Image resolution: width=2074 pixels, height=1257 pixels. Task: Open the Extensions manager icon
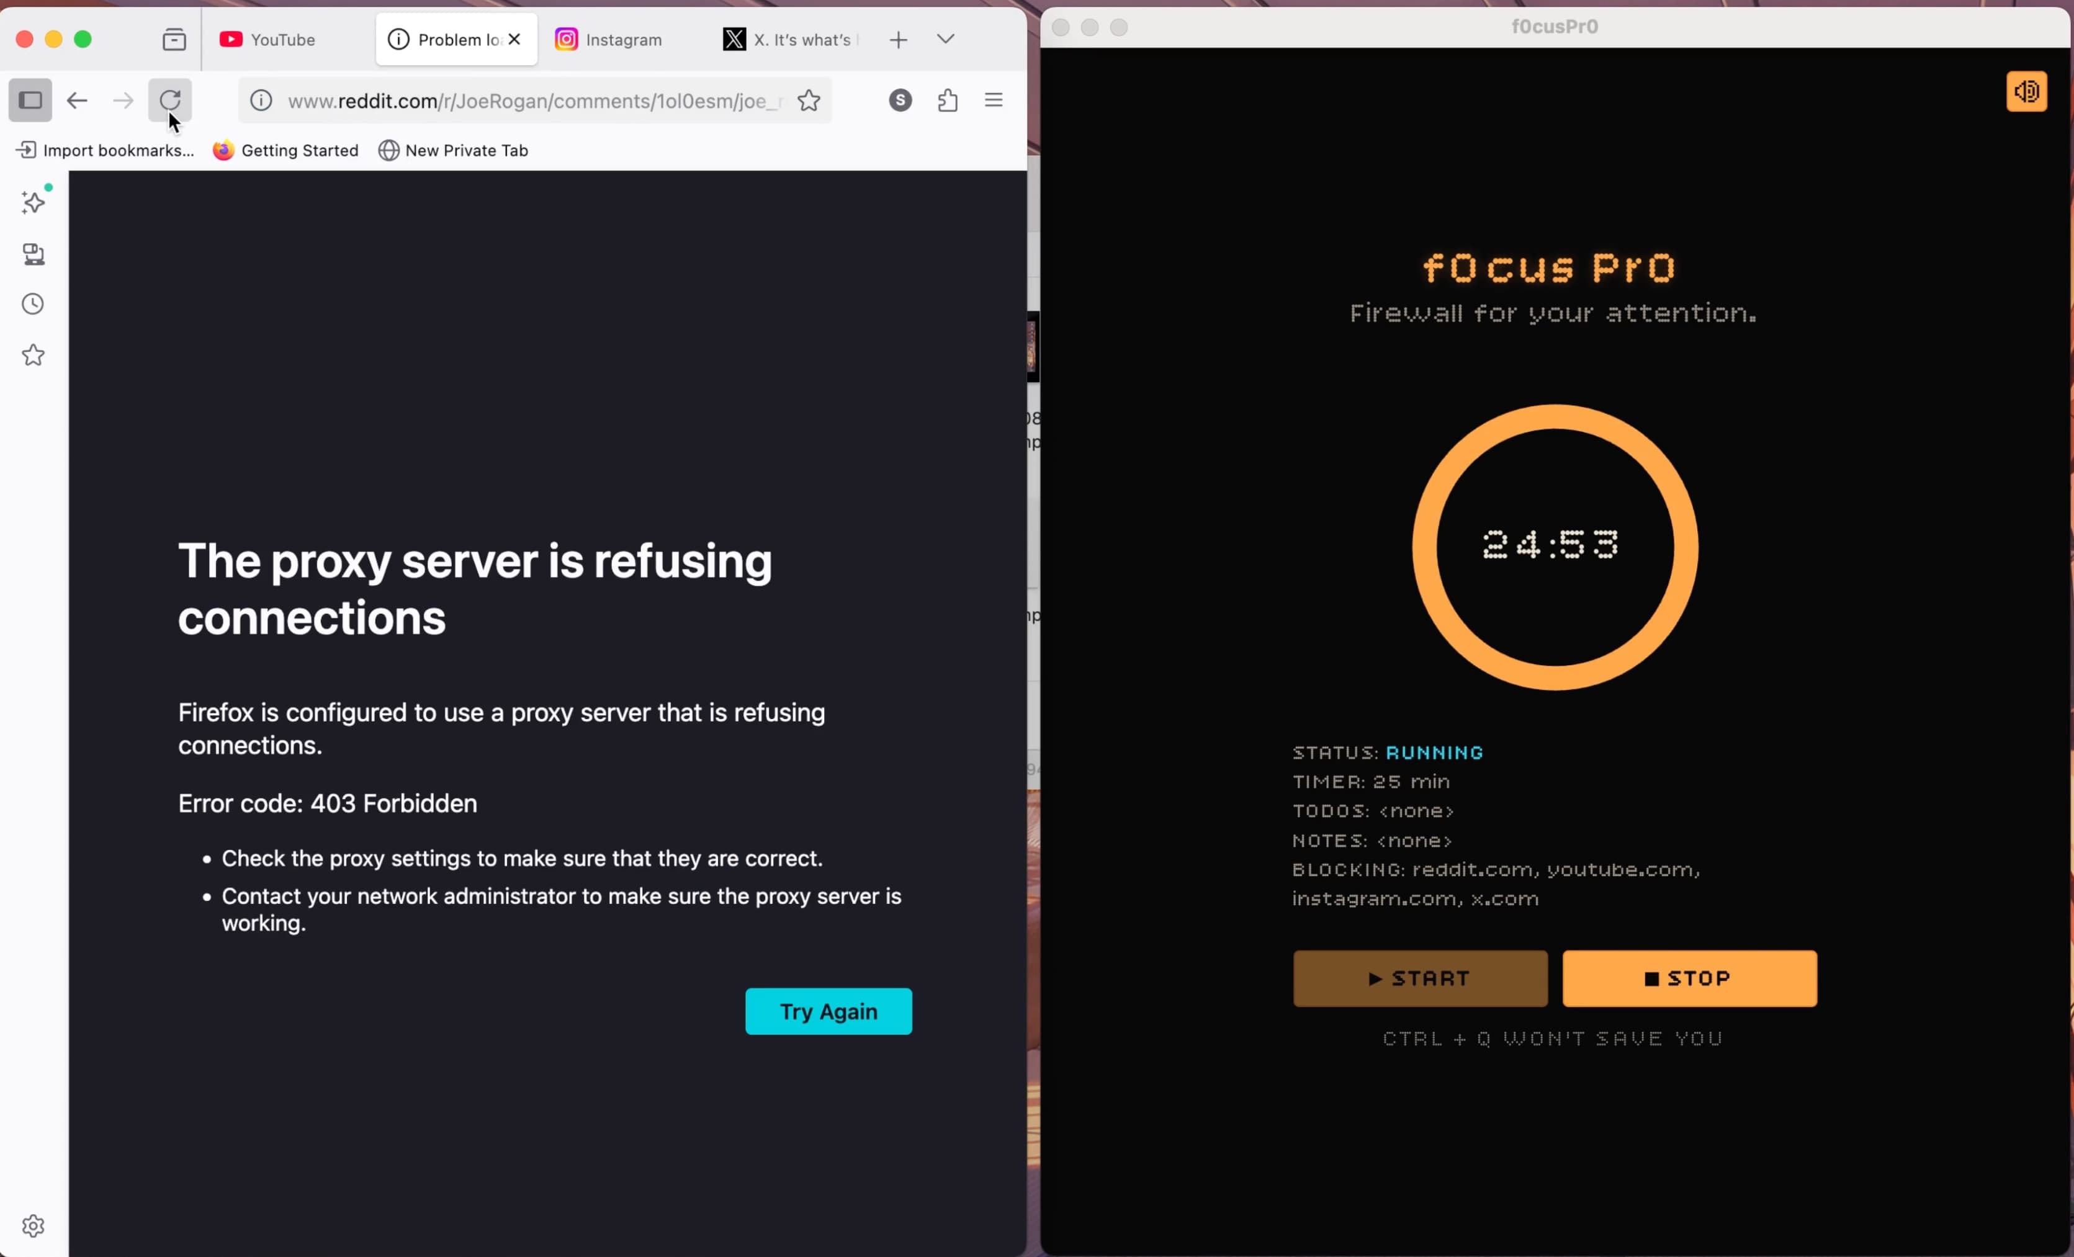pos(948,100)
